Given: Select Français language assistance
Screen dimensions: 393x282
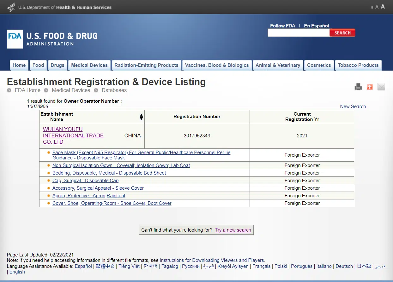Looking at the screenshot, I should pos(262,266).
